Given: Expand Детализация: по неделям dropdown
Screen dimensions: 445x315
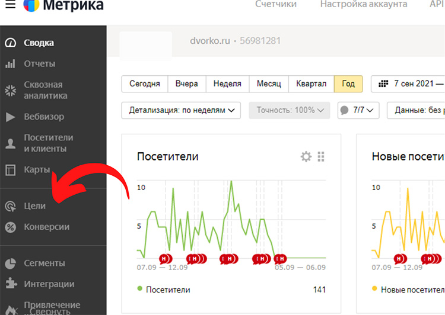Looking at the screenshot, I should [x=181, y=110].
